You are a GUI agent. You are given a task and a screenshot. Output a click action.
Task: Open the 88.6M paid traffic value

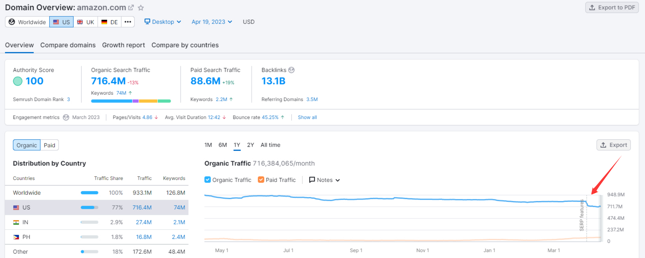click(205, 81)
